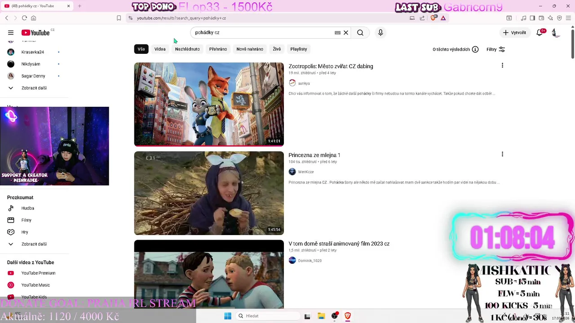Image resolution: width=575 pixels, height=323 pixels.
Task: Open more options for Princezna ze mlejna 1
Action: pos(502,154)
